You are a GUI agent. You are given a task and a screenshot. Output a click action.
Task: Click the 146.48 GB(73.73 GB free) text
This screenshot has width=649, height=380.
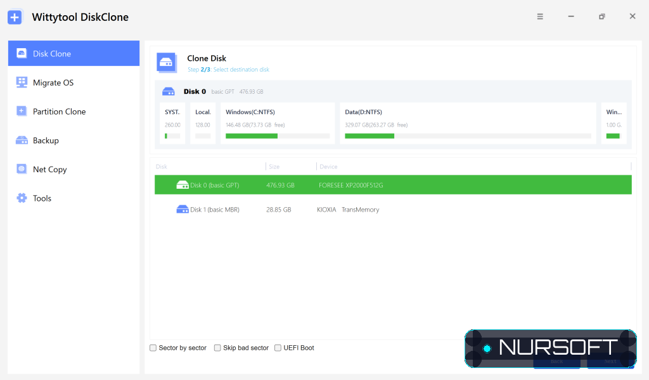click(255, 125)
